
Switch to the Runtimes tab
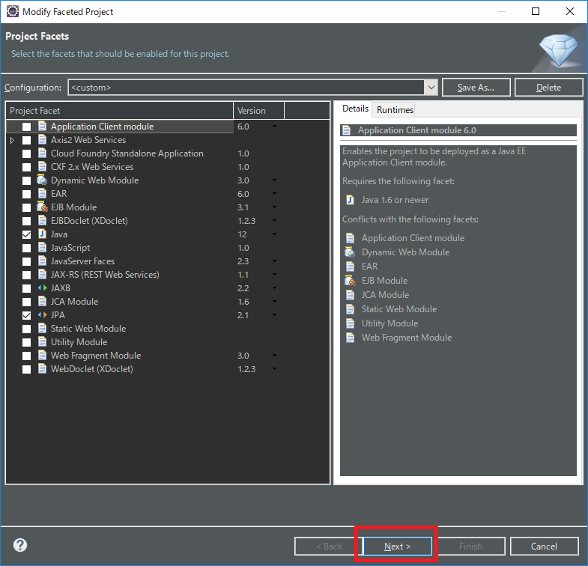click(395, 110)
